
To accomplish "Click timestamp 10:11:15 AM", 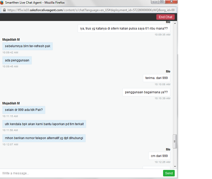I will pos(10,116).
